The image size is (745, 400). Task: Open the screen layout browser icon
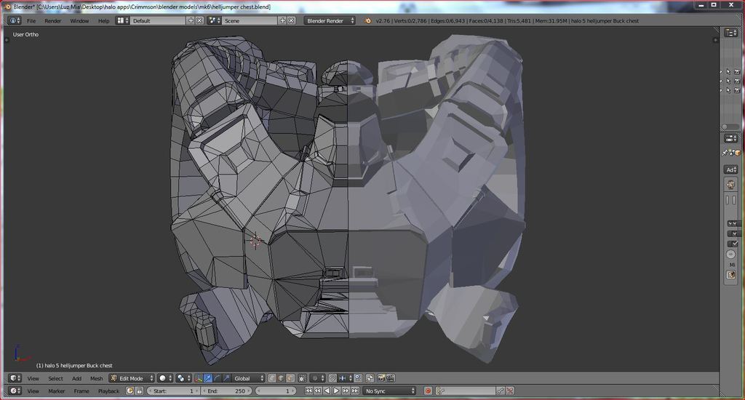(x=122, y=20)
